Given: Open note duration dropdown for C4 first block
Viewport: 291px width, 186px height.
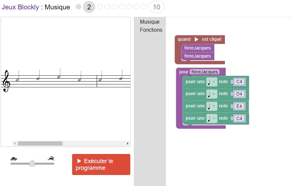Looking at the screenshot, I should pos(211,82).
